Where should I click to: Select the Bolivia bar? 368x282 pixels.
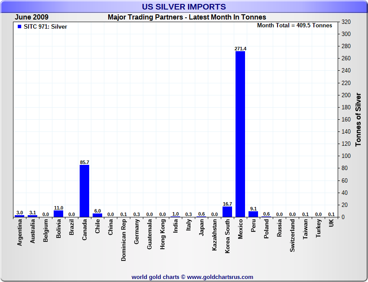point(58,213)
